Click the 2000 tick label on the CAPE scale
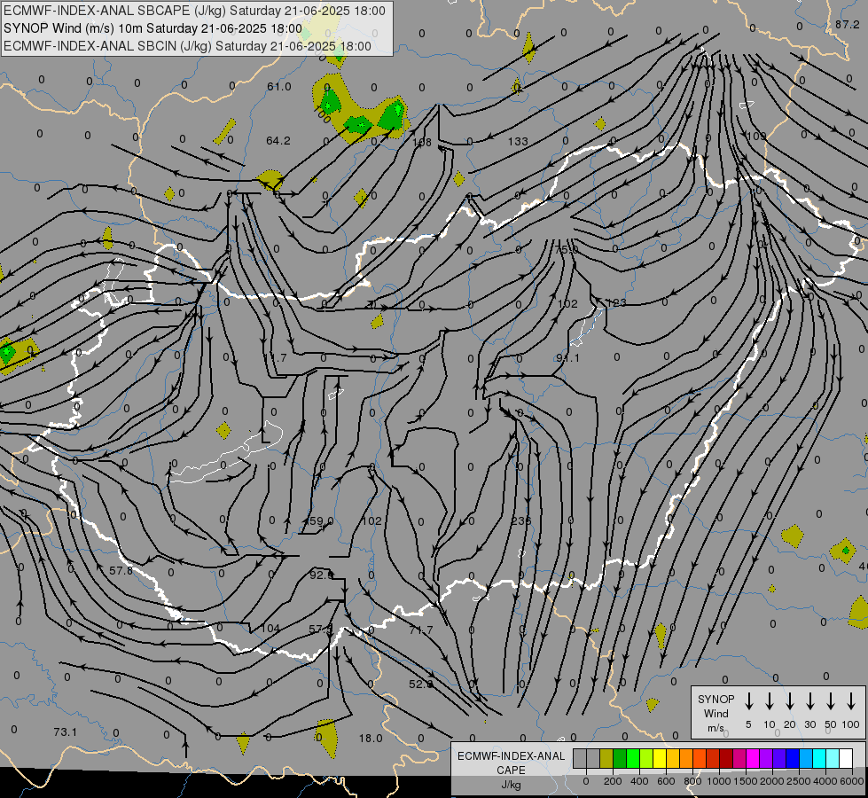 (772, 781)
